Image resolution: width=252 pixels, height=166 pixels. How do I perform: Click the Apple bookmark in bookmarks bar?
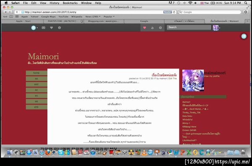click(x=24, y=16)
